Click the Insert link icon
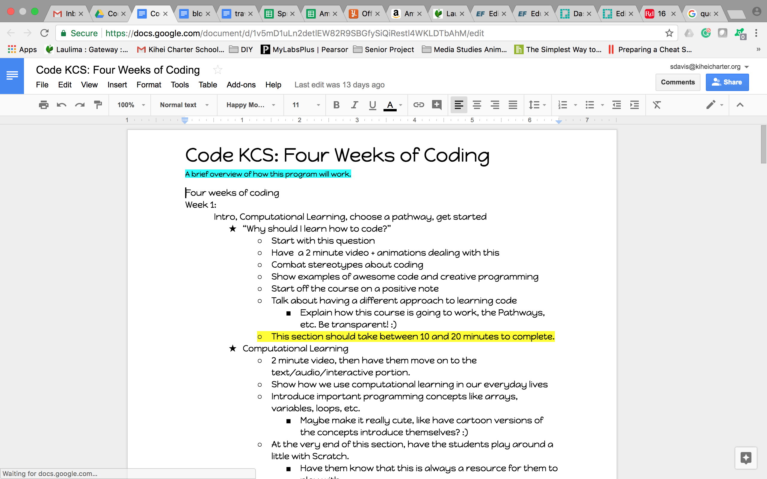Screen dimensions: 767x479 tap(418, 105)
